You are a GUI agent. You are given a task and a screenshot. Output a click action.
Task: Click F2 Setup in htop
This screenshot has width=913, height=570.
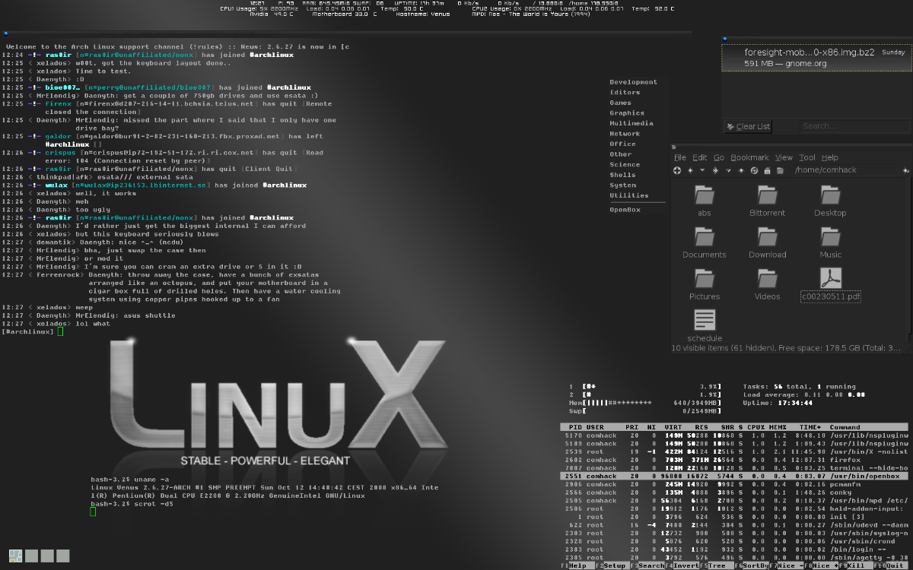(612, 565)
